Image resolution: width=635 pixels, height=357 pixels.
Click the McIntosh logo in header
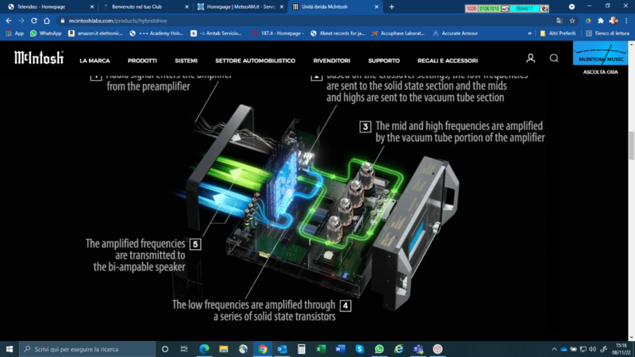39,59
